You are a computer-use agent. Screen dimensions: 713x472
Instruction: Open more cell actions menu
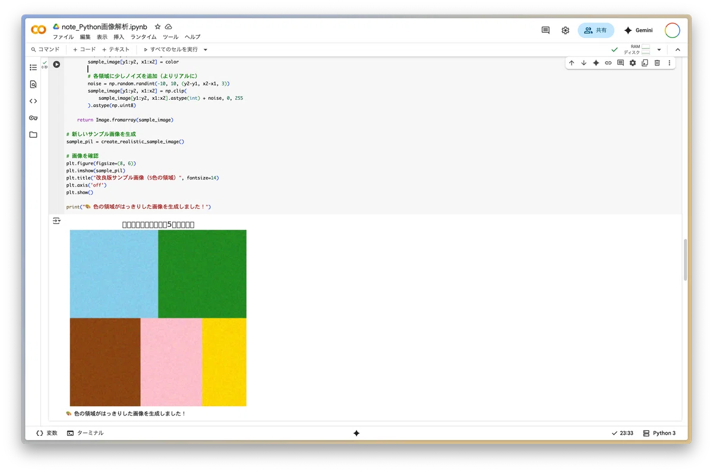point(669,63)
